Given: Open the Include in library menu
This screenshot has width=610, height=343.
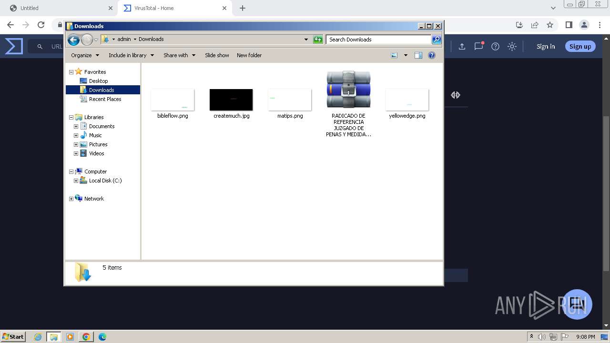Looking at the screenshot, I should (x=131, y=55).
